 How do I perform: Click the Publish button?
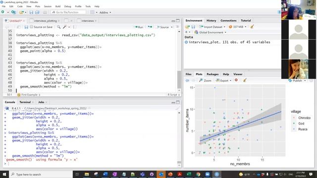[x=296, y=81]
